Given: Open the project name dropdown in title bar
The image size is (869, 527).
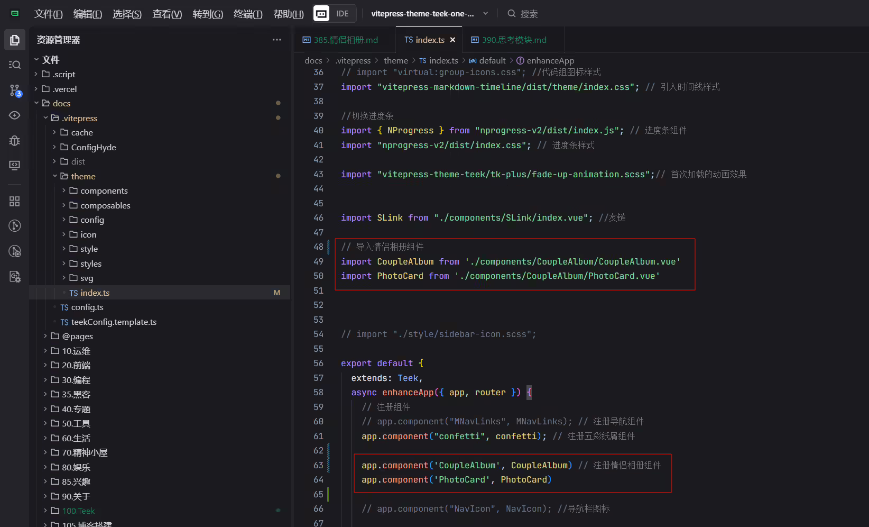Looking at the screenshot, I should tap(429, 14).
